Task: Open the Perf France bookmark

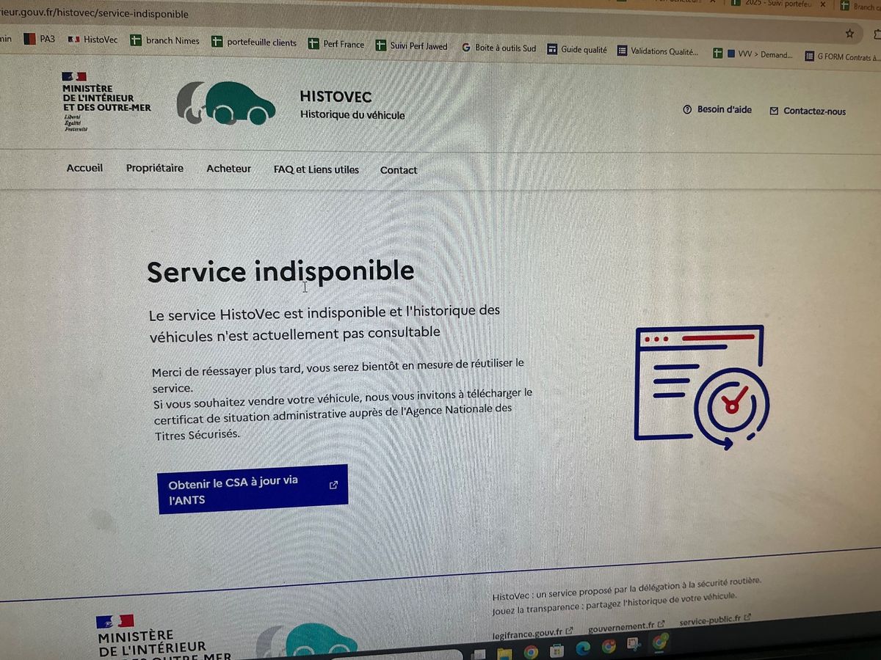Action: coord(336,45)
